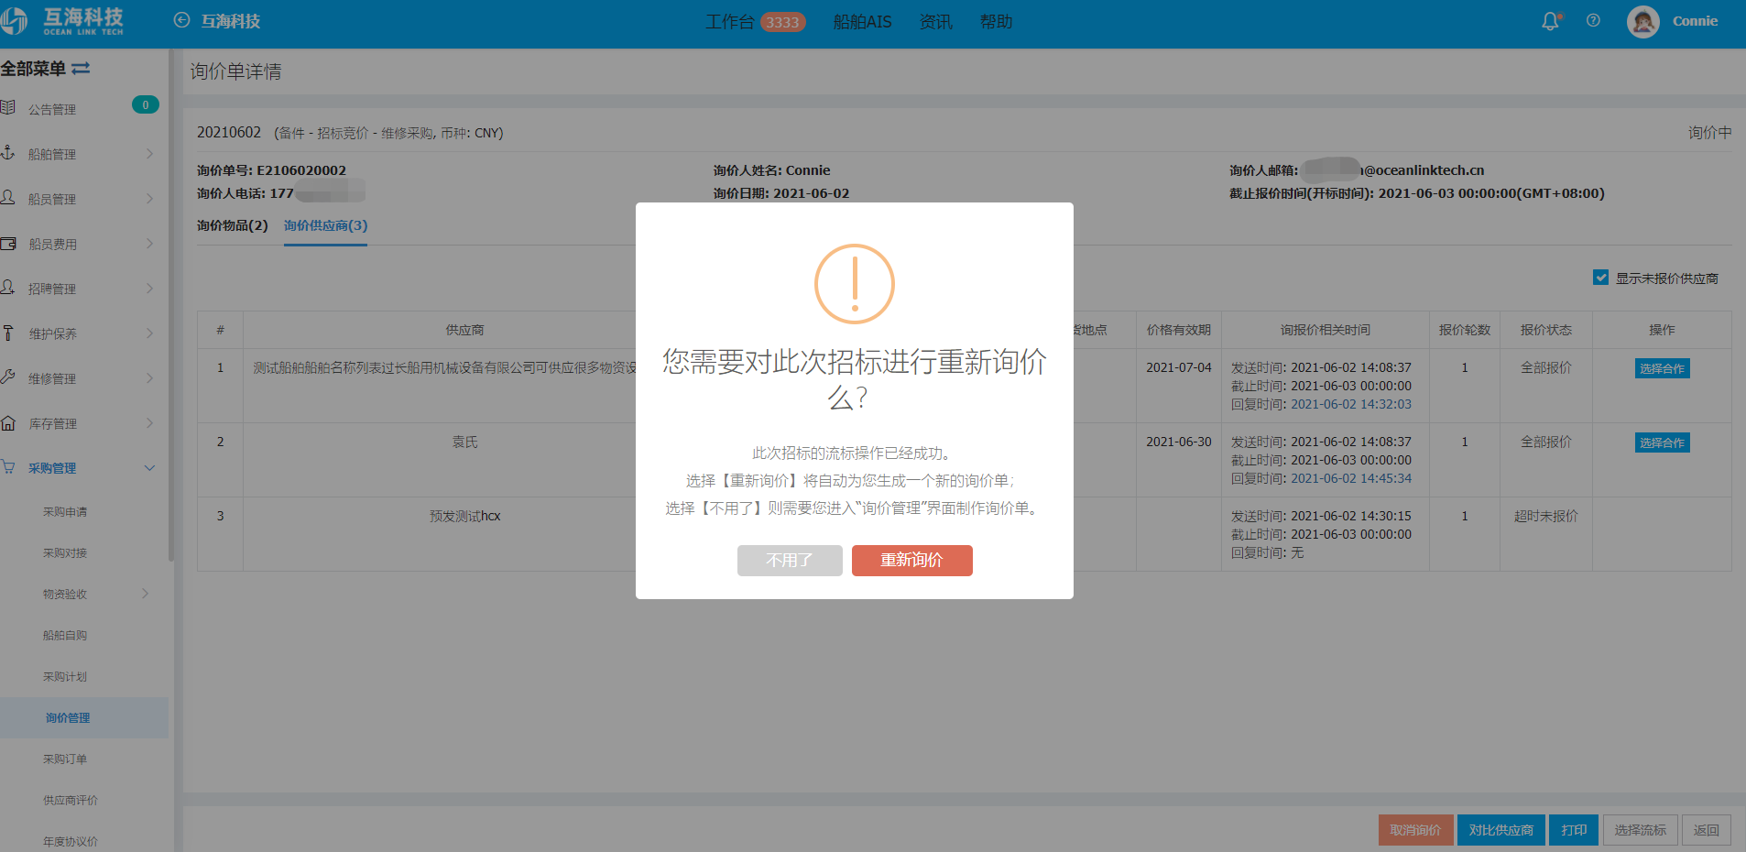
Task: Uncheck 显示未报价供应商 checkbox
Action: (x=1600, y=278)
